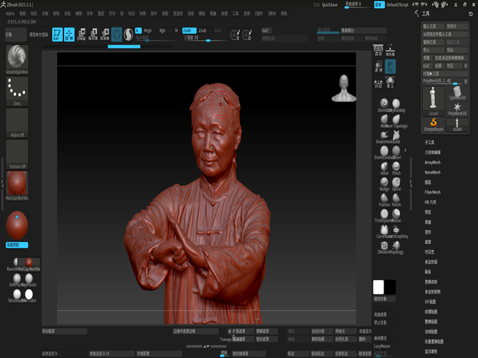Click the Pinch brush icon
This screenshot has width=478, height=358.
(x=396, y=166)
